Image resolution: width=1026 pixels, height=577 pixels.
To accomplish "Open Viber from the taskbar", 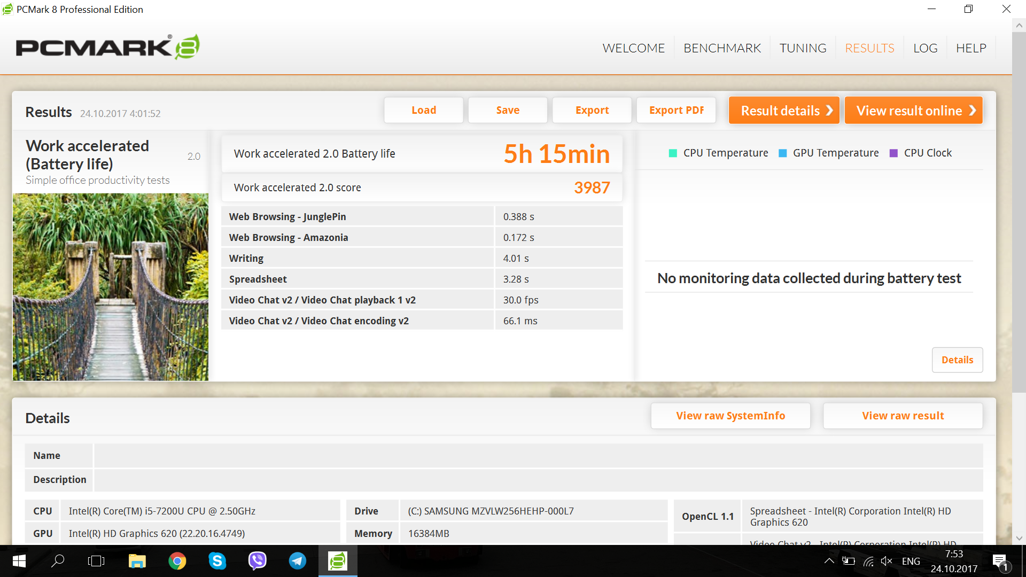I will [258, 561].
